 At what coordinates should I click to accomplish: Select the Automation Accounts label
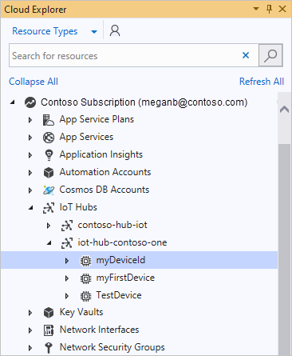click(105, 172)
